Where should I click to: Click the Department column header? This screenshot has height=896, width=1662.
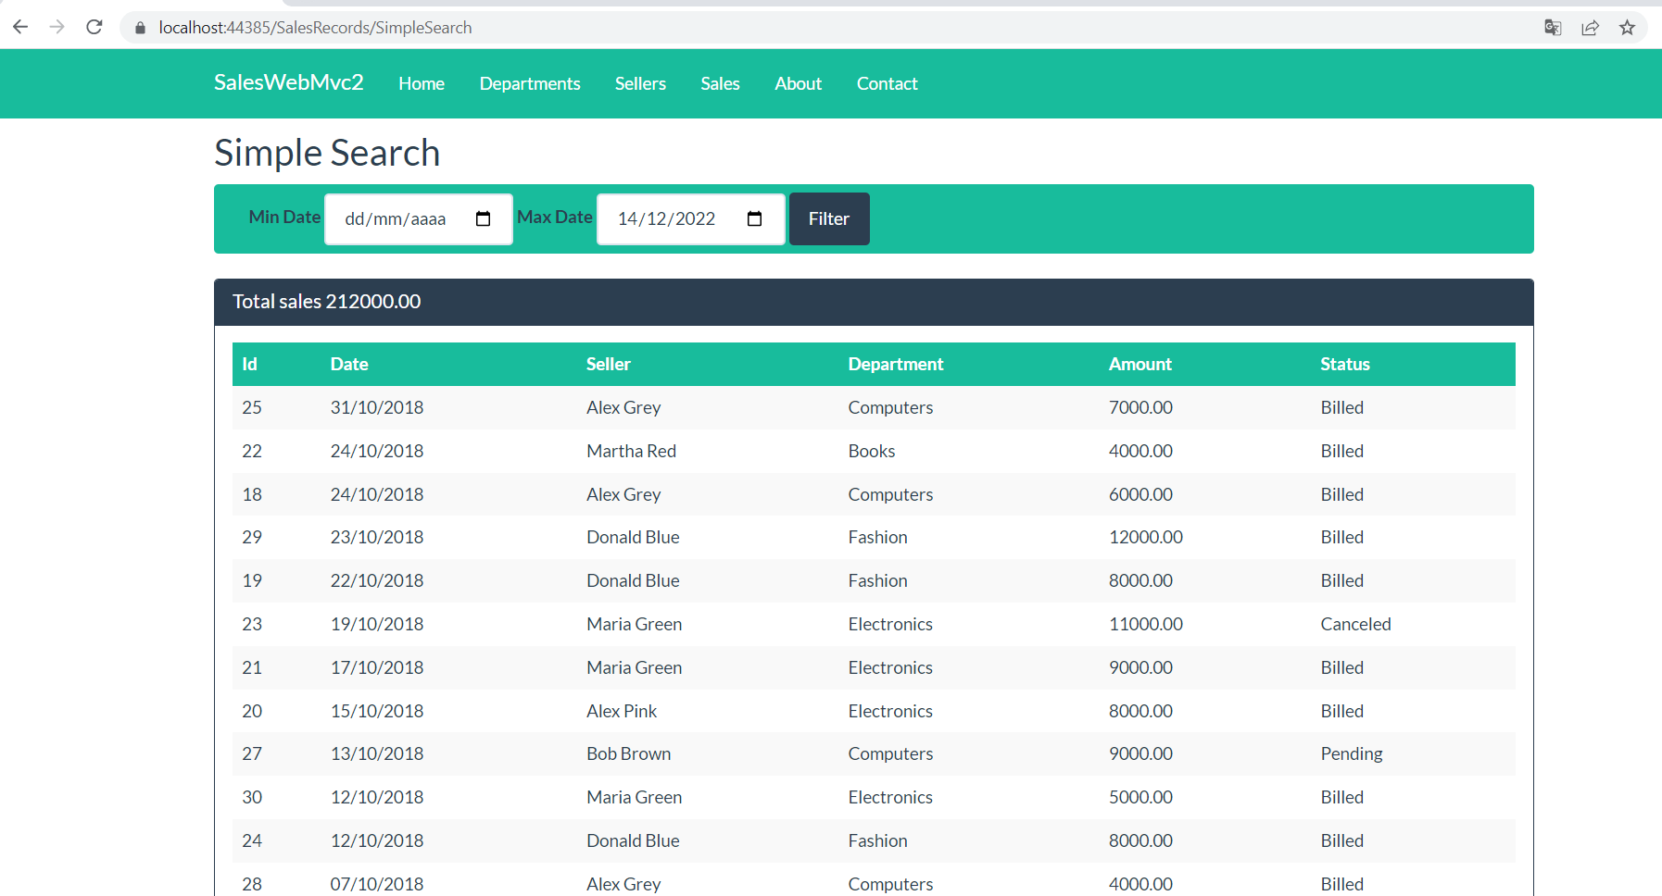[896, 364]
